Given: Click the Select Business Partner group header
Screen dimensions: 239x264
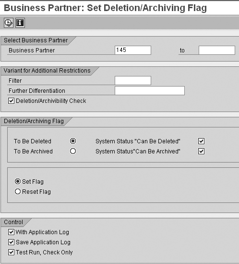Looking at the screenshot, I should (36, 40).
